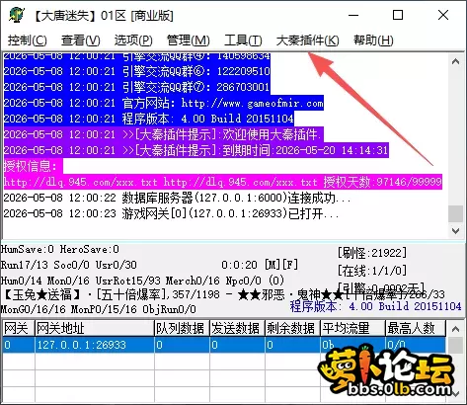Click the [在线:1/1/0] status text

coord(372,271)
